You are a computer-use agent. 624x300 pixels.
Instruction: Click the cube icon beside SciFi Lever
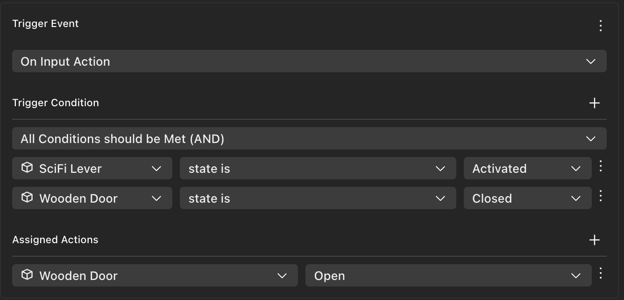coord(28,168)
